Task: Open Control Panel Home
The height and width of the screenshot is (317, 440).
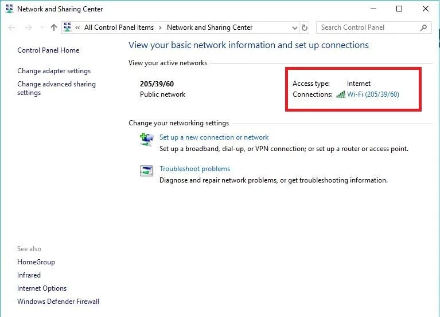Action: coord(48,50)
